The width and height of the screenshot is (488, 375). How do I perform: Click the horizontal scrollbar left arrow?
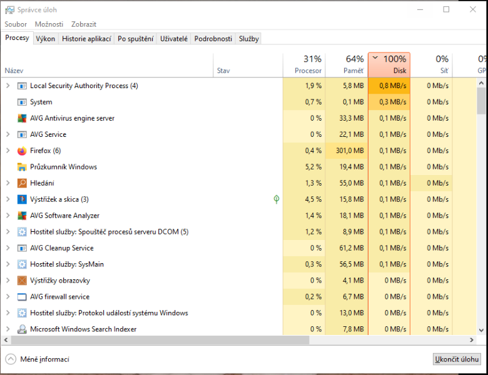pos(6,340)
